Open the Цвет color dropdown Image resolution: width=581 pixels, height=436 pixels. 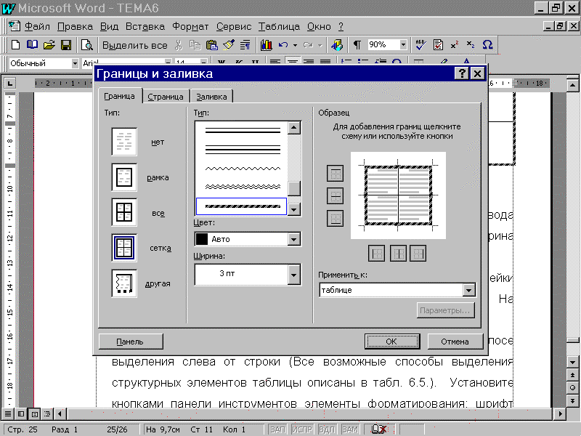click(294, 239)
